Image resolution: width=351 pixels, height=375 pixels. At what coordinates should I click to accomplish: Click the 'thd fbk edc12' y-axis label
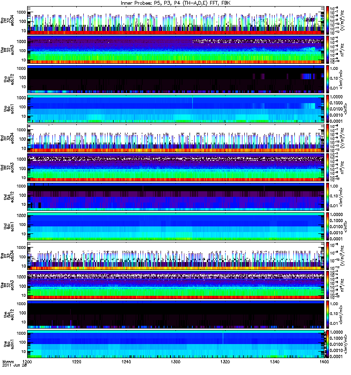[9, 197]
